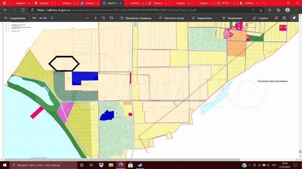Screen dimensions: 302x169
Task: Click the horizontal scrollbar under the map
Action: tap(122, 159)
